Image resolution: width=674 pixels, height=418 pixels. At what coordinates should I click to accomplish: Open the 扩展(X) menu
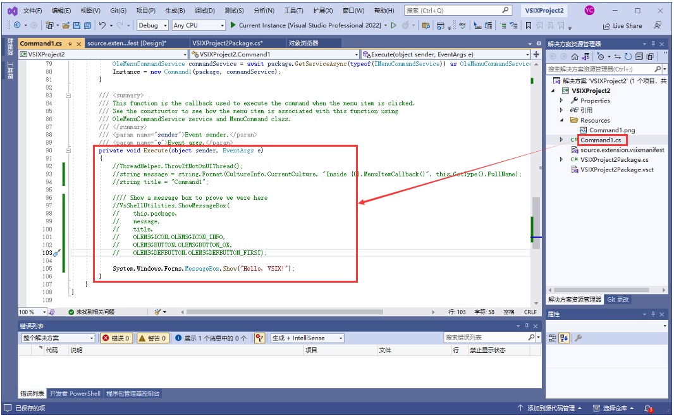[x=323, y=10]
